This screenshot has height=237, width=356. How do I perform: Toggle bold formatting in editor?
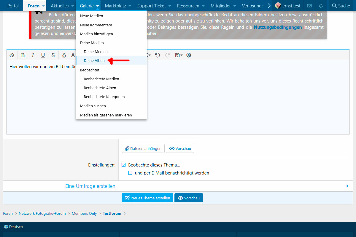tap(23, 55)
